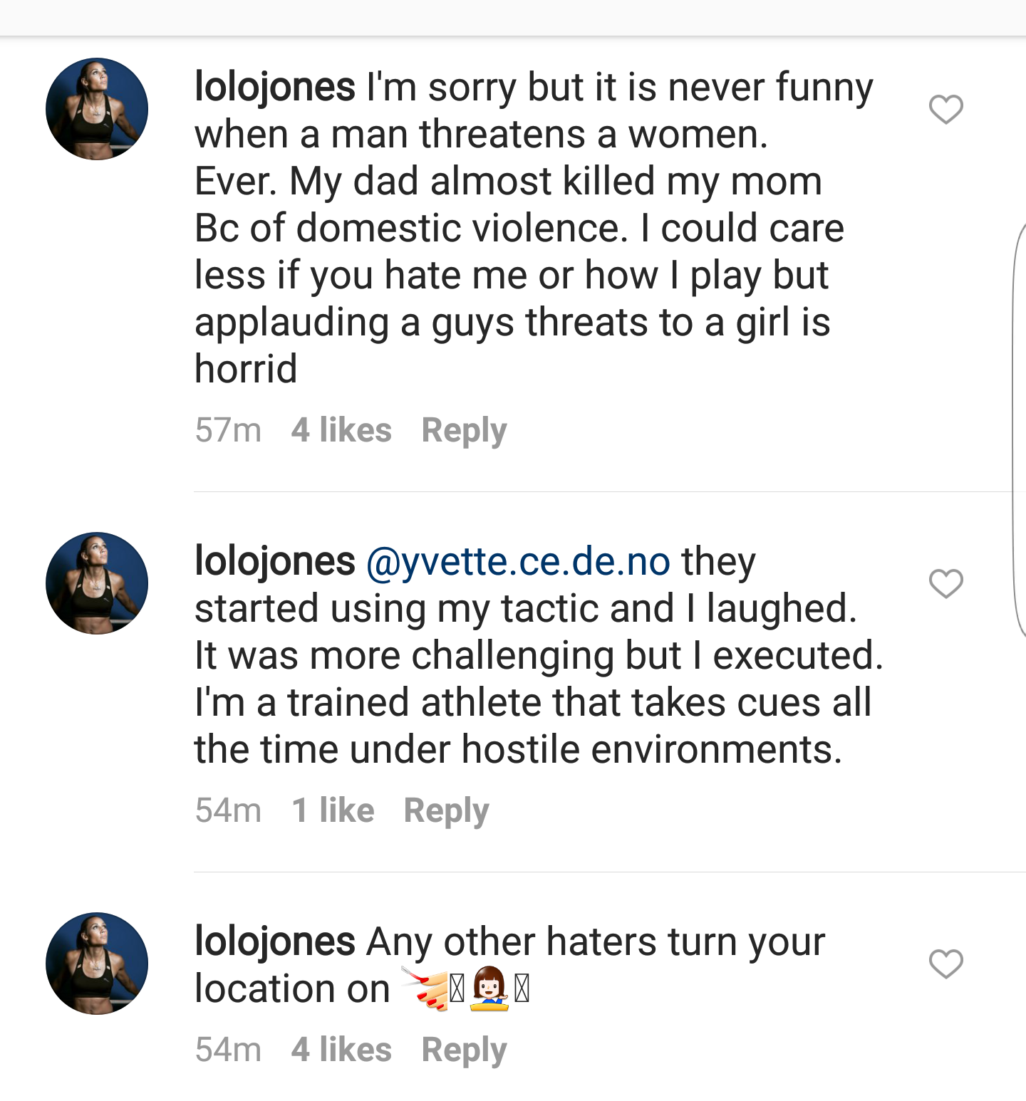Tap the lolojones username on "Any other haters"
Screen dimensions: 1026x1101
[x=275, y=942]
